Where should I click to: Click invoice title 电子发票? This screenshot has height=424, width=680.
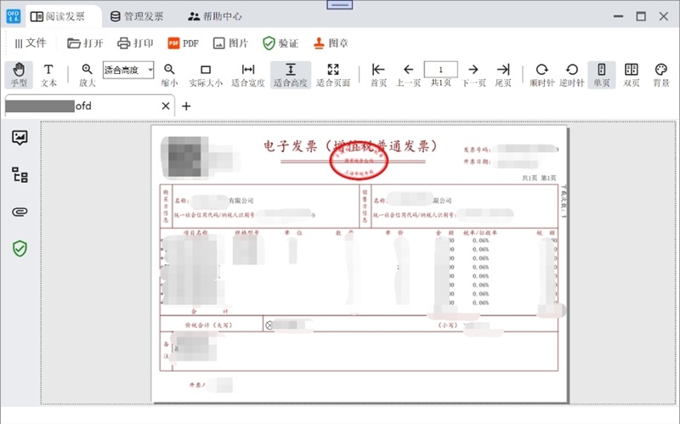[350, 146]
